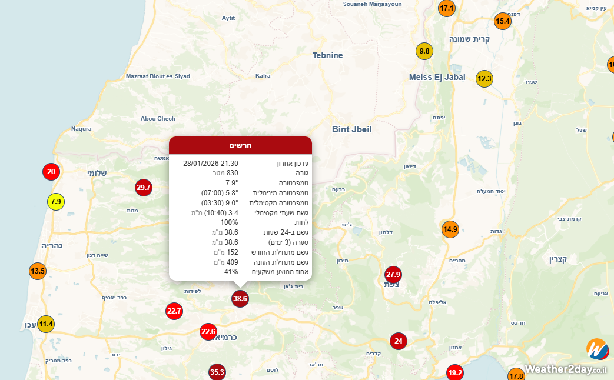Select the 17.8 orange station marker
The height and width of the screenshot is (380, 614).
516,375
